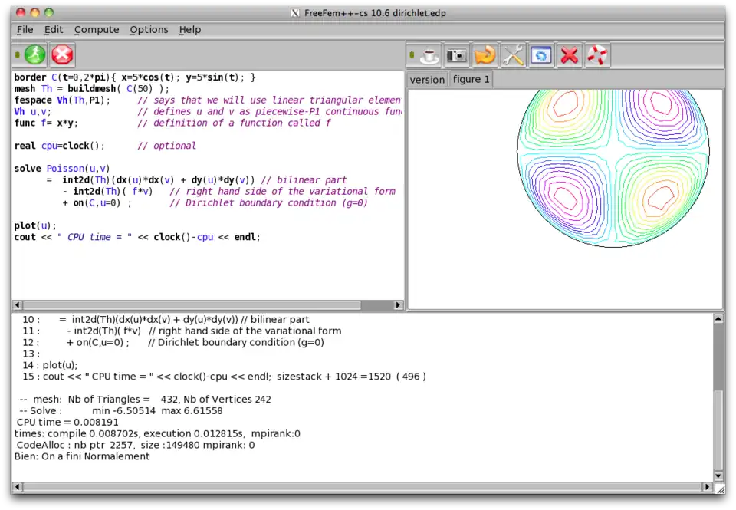Open the Help menu
Viewport: 736px width, 510px height.
click(189, 29)
